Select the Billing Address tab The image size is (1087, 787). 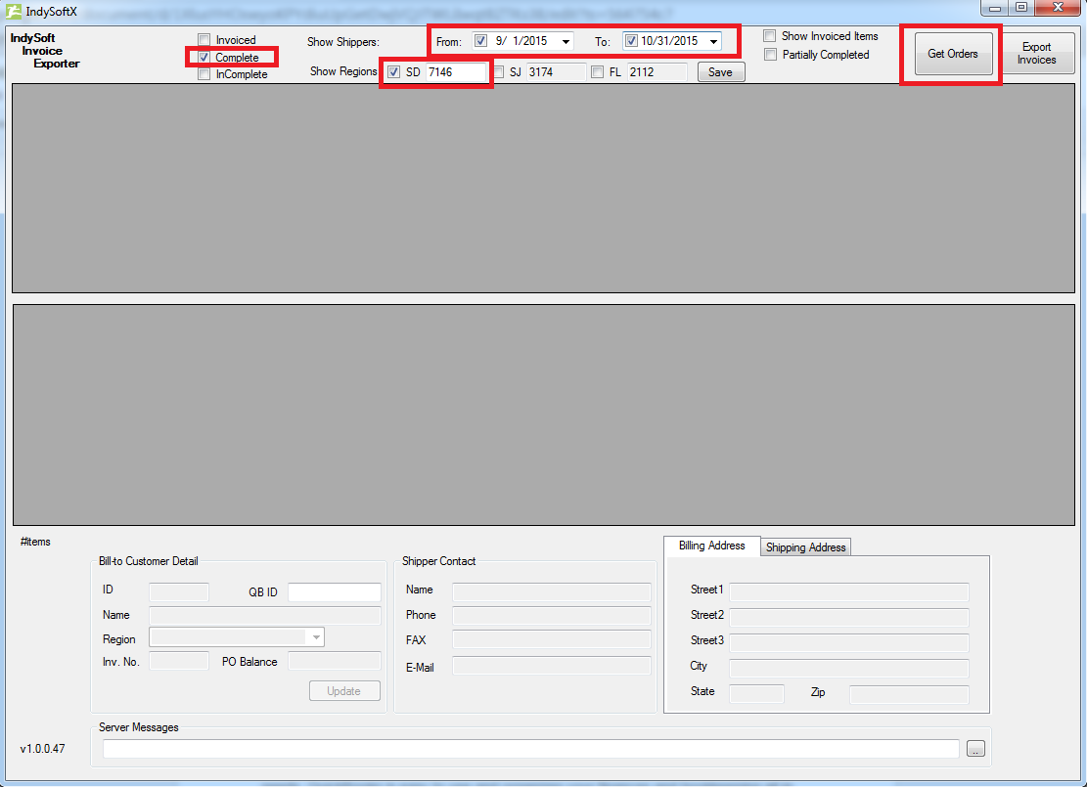[711, 546]
